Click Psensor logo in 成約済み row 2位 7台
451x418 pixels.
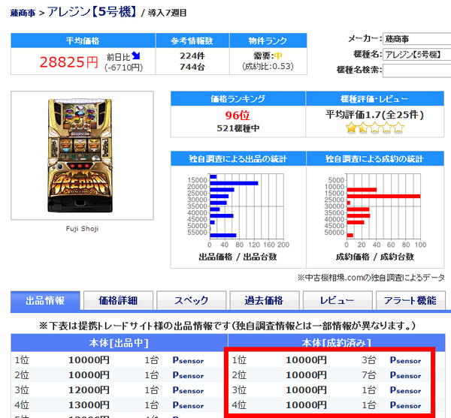point(406,375)
